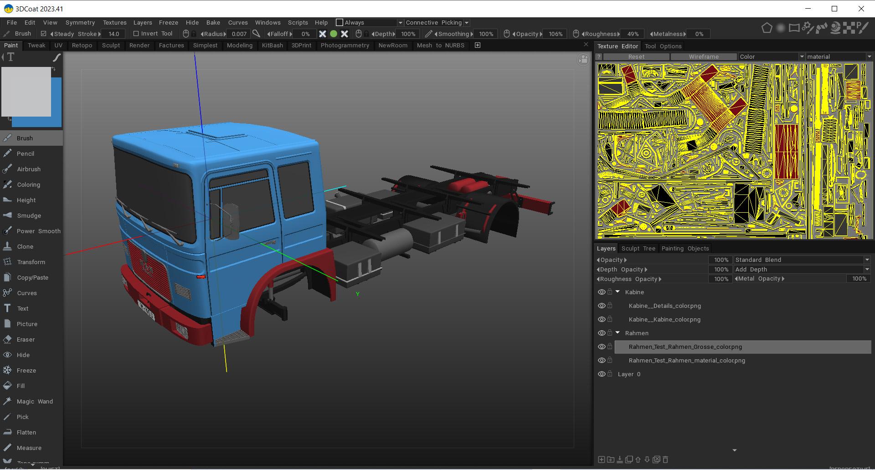Click the soft round brush alpha icon
Screen dimensions: 875x470
pyautogui.click(x=780, y=28)
